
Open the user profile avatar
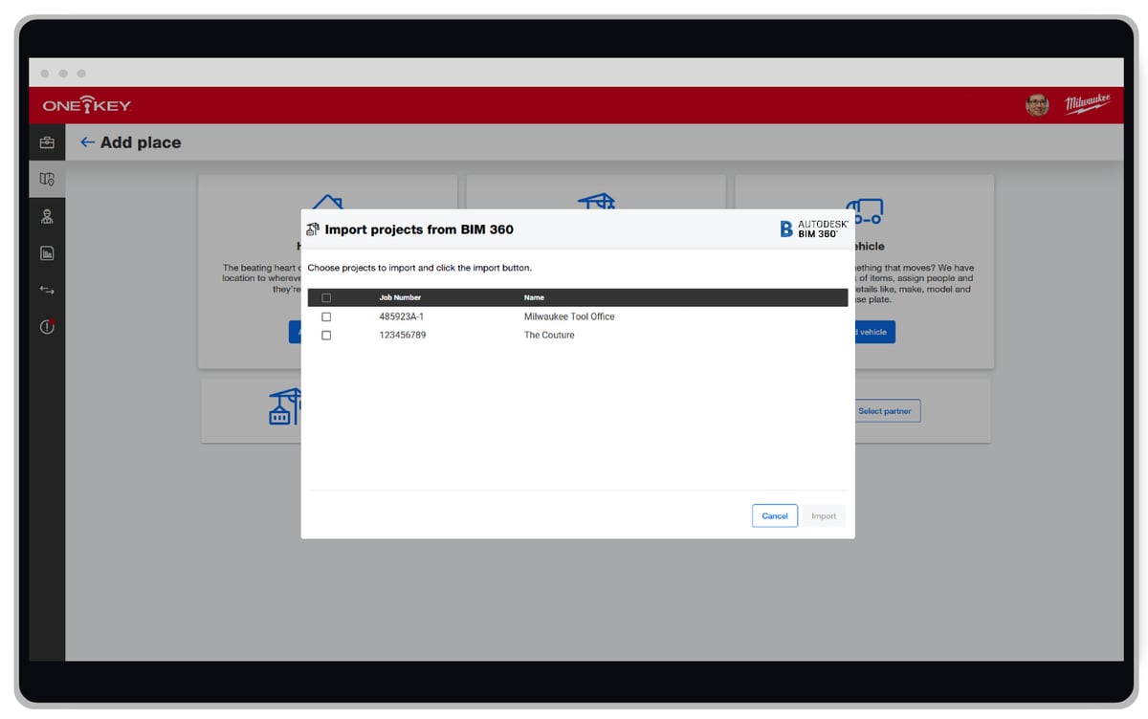coord(1037,103)
